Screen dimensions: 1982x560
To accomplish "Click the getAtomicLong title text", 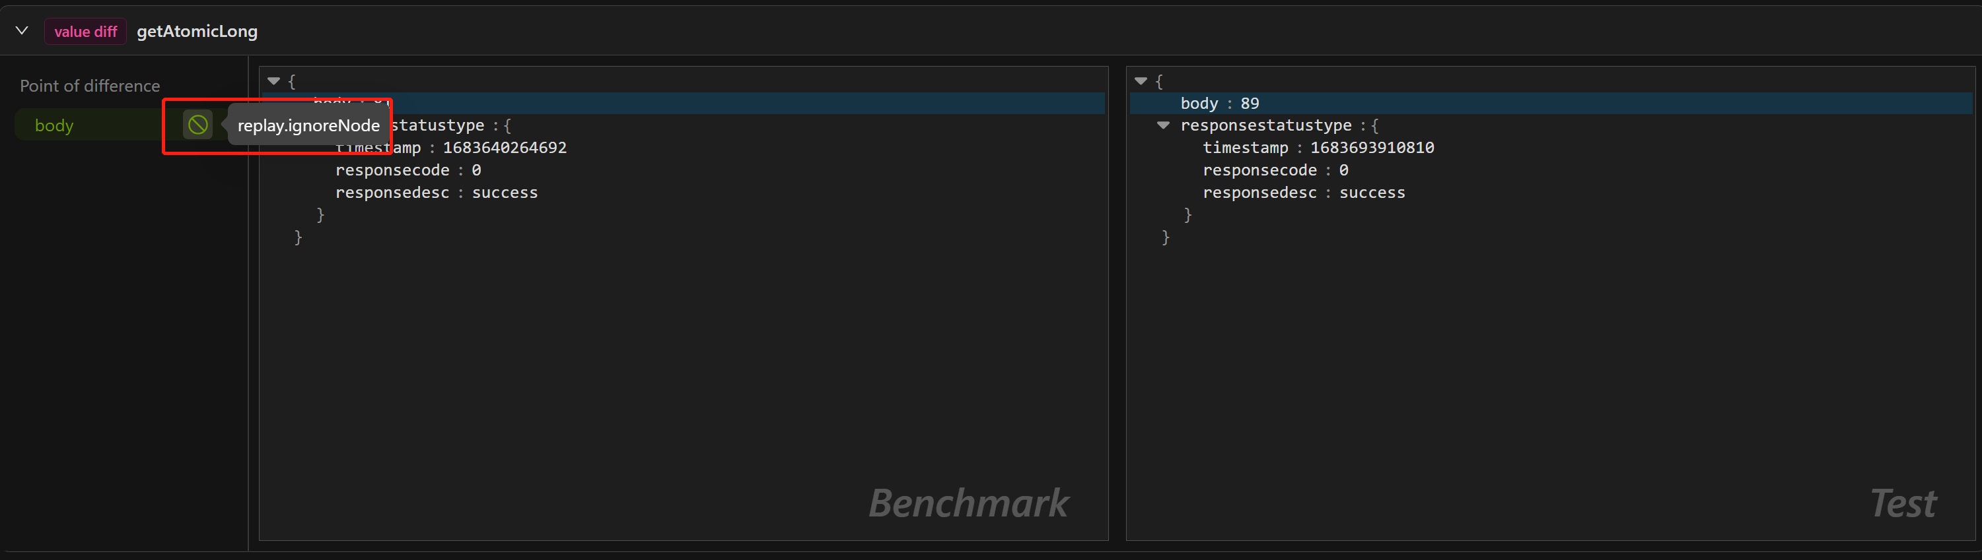I will [197, 32].
